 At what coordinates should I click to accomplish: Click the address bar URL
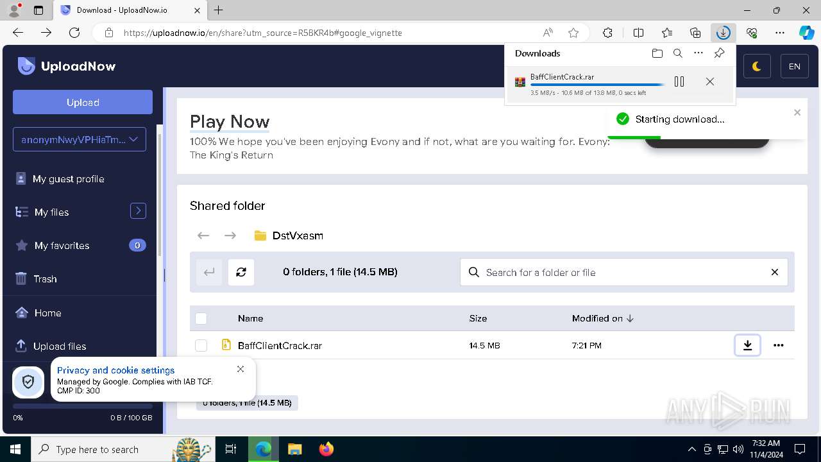coord(263,33)
